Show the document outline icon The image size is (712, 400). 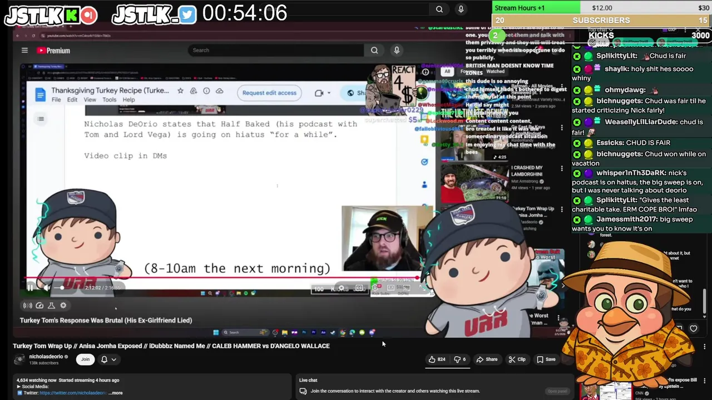coord(41,118)
